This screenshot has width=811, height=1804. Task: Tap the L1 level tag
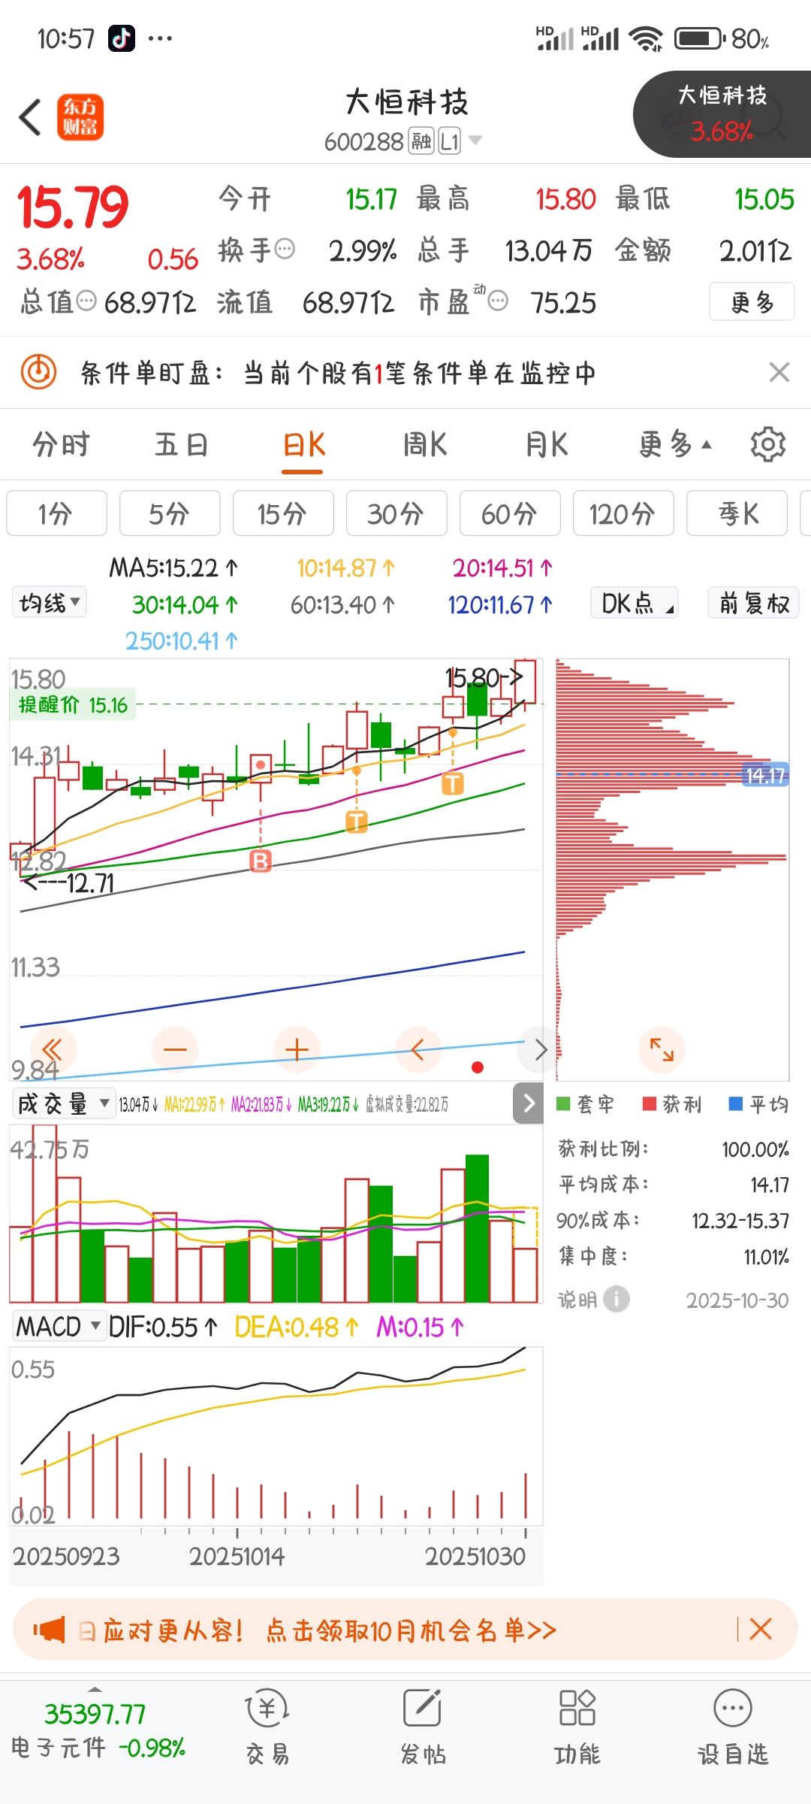449,141
